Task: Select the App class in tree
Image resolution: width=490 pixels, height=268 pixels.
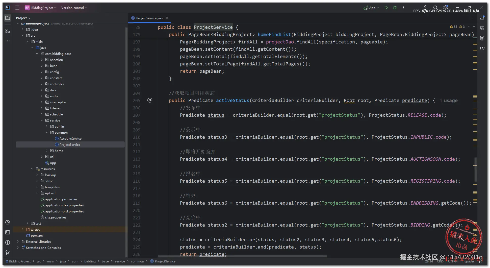Action: (x=51, y=163)
